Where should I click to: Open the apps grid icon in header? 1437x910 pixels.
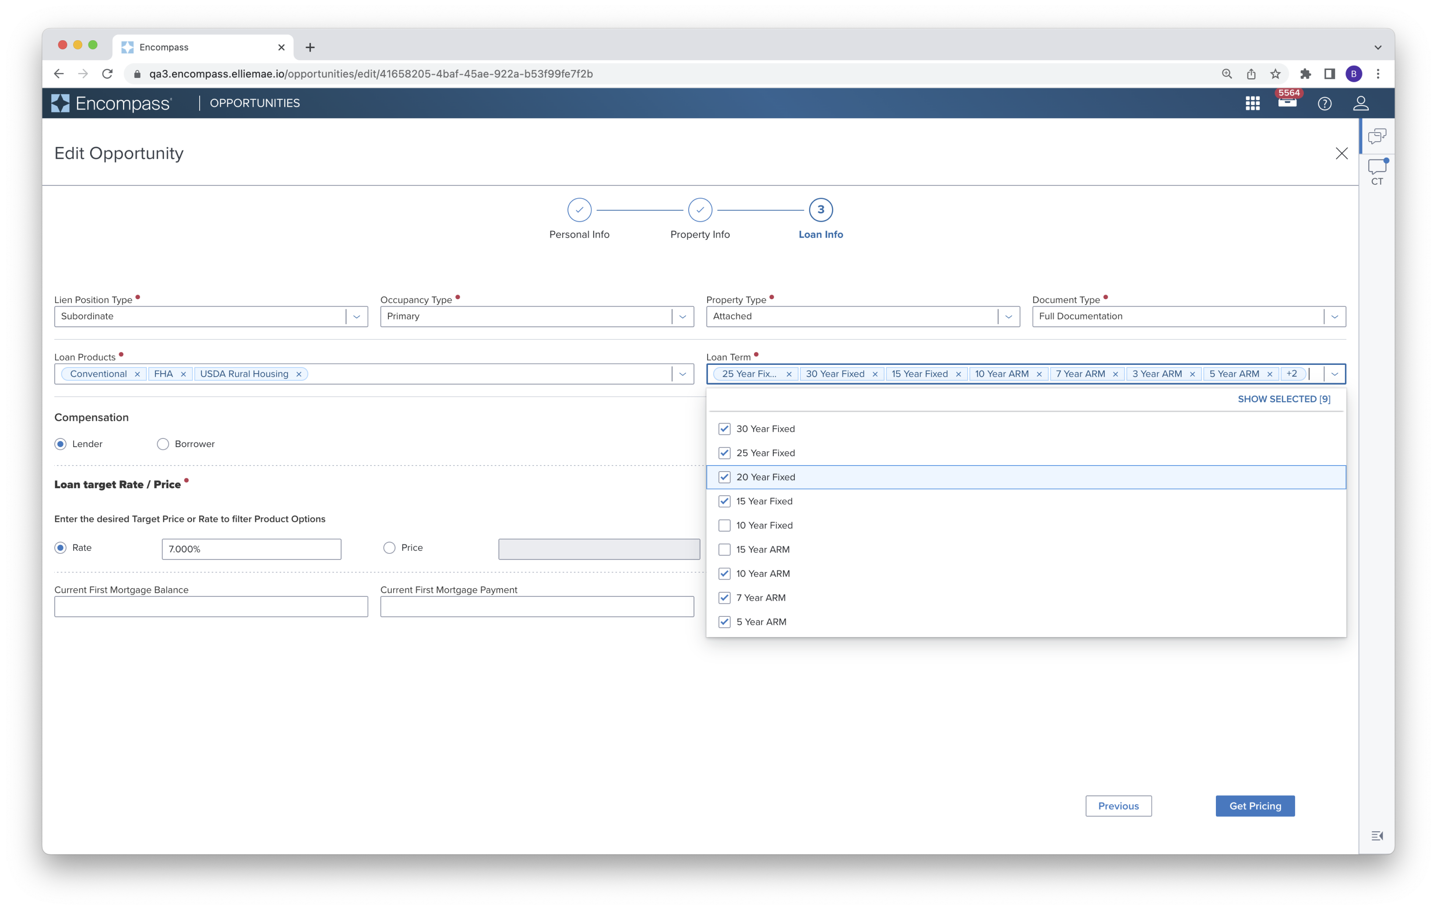(1253, 103)
